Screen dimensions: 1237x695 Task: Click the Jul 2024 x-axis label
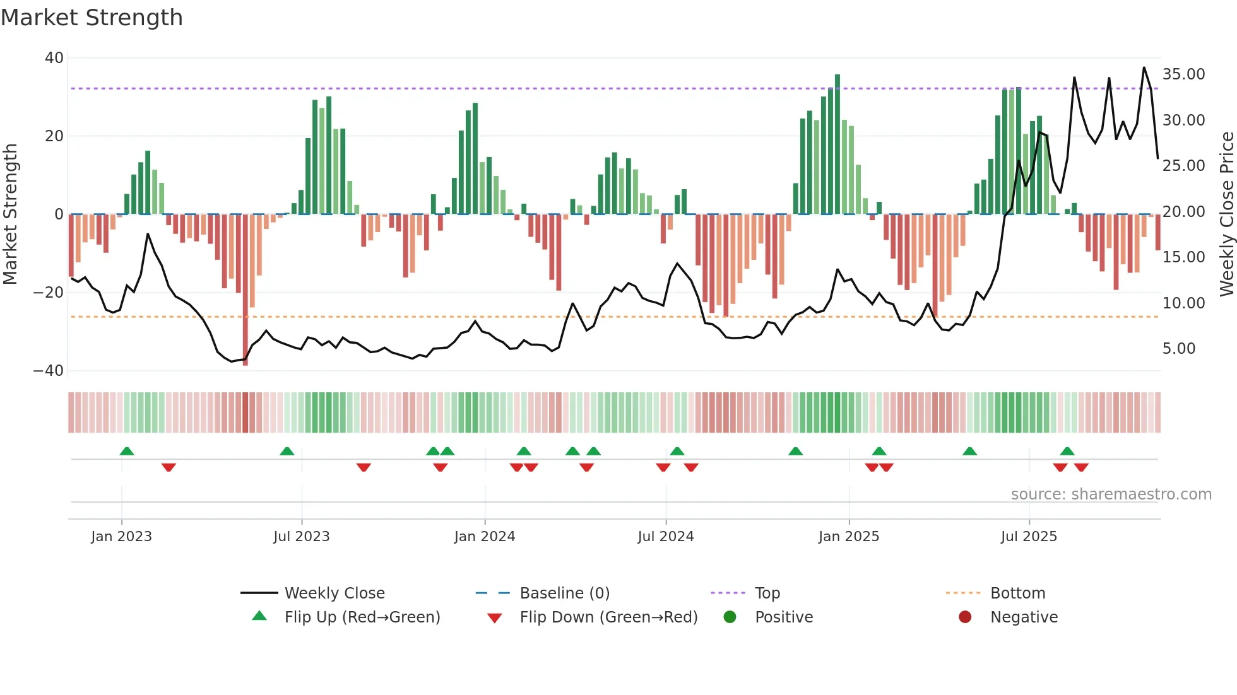[x=666, y=537]
